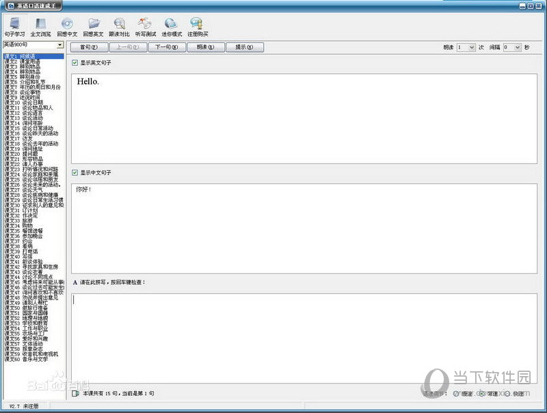Open the 全文浏览 full text view
Viewport: 547px width, 413px height.
[40, 27]
